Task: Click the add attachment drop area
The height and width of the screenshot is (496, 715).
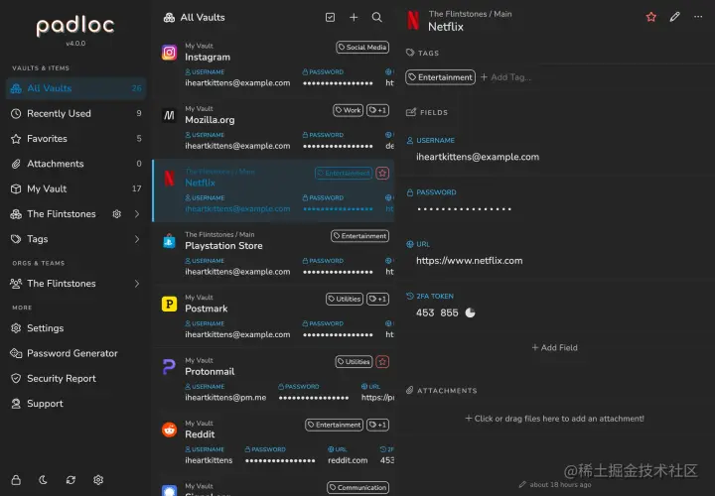Action: coord(554,419)
